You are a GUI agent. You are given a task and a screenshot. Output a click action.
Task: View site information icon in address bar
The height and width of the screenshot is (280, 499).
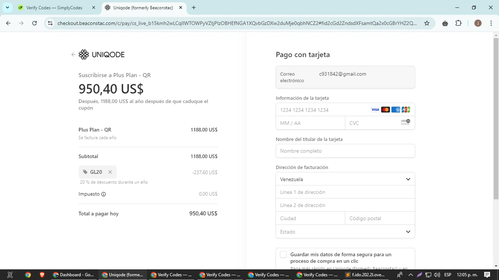point(50,23)
